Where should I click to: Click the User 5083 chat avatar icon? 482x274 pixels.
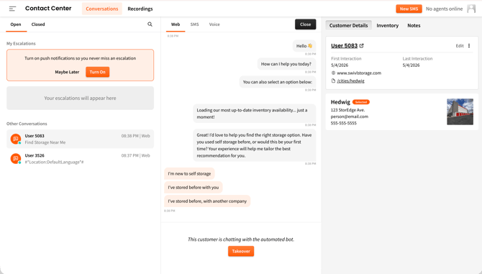pyautogui.click(x=16, y=139)
